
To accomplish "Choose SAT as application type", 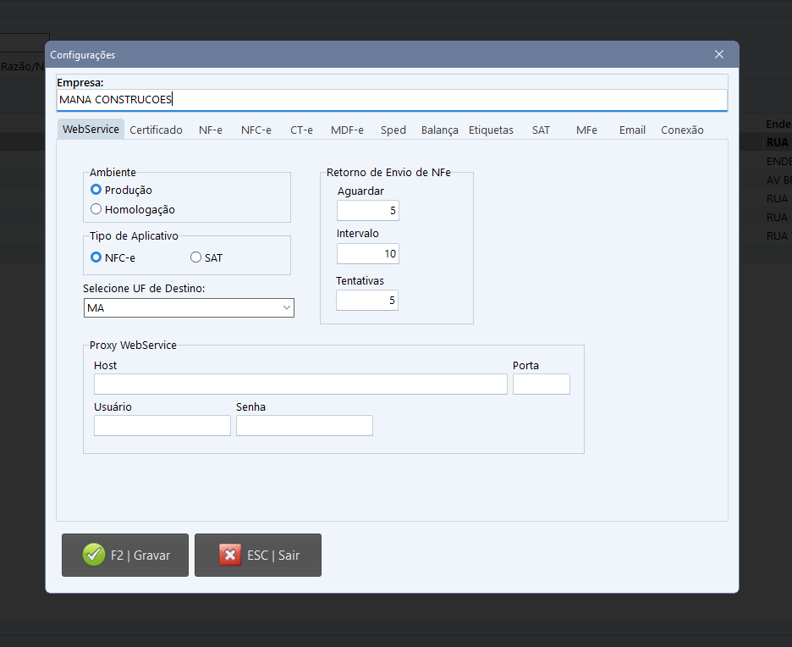I will pos(196,257).
